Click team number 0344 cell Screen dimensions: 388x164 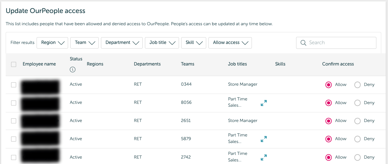186,84
